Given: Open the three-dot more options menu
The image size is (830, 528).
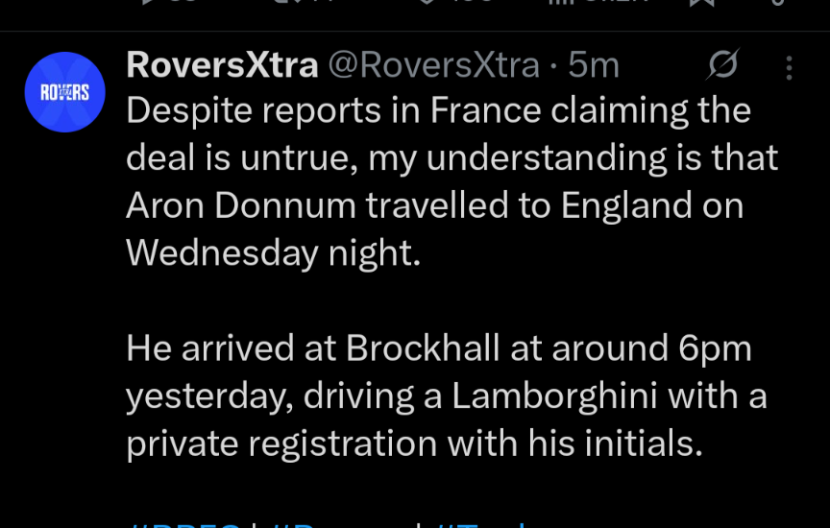Looking at the screenshot, I should click(x=789, y=66).
